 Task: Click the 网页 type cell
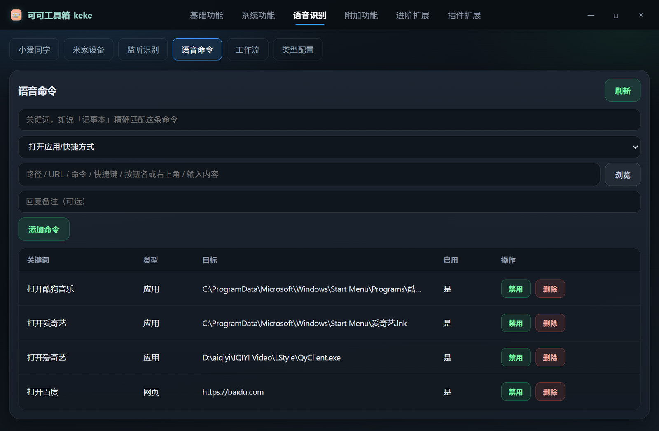pos(151,392)
